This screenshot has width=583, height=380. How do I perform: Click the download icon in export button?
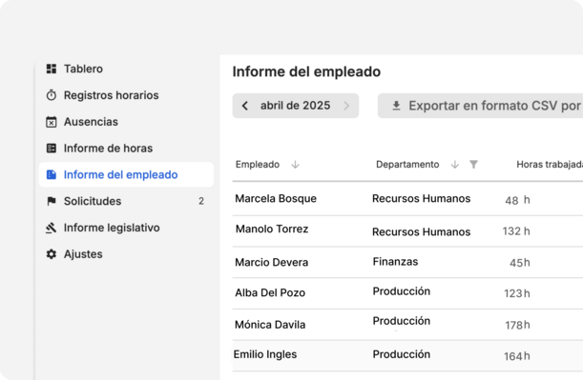point(396,106)
